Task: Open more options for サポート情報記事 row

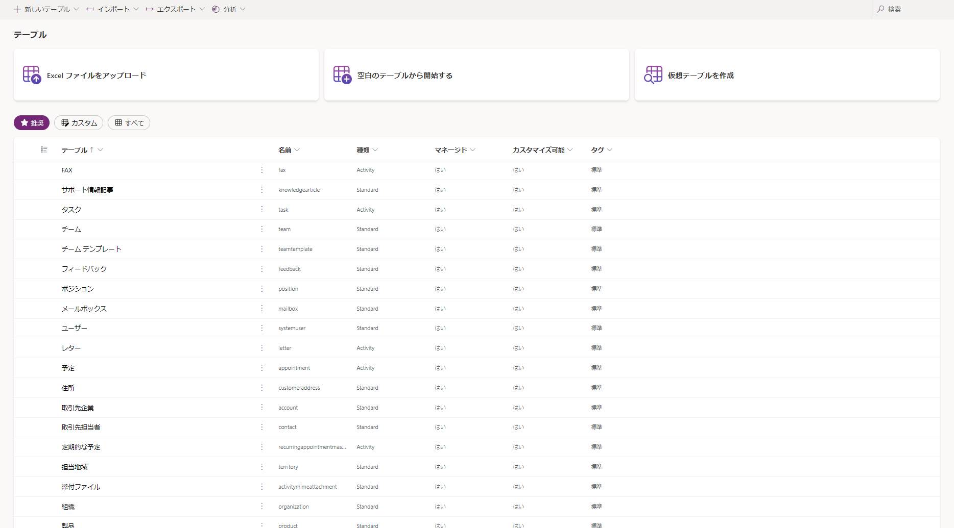Action: tap(262, 190)
